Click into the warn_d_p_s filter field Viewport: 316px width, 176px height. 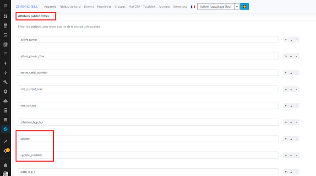click(x=148, y=172)
